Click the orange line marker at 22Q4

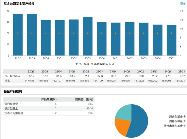[x=46, y=33]
